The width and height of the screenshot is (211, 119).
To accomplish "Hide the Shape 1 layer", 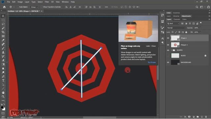I will (x=168, y=38).
